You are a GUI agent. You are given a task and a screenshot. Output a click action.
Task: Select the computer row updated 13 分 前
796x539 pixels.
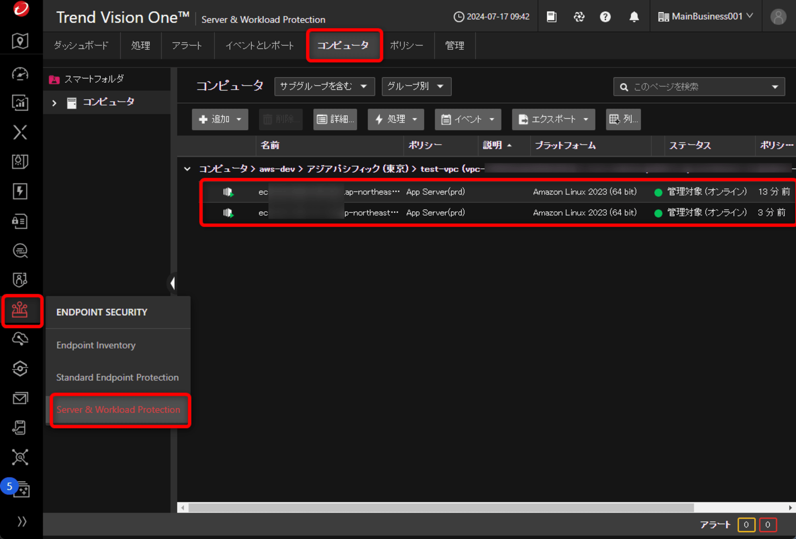click(497, 192)
